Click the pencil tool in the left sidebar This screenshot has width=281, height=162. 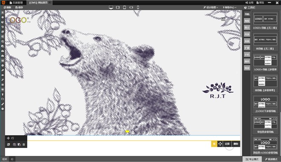(3, 70)
